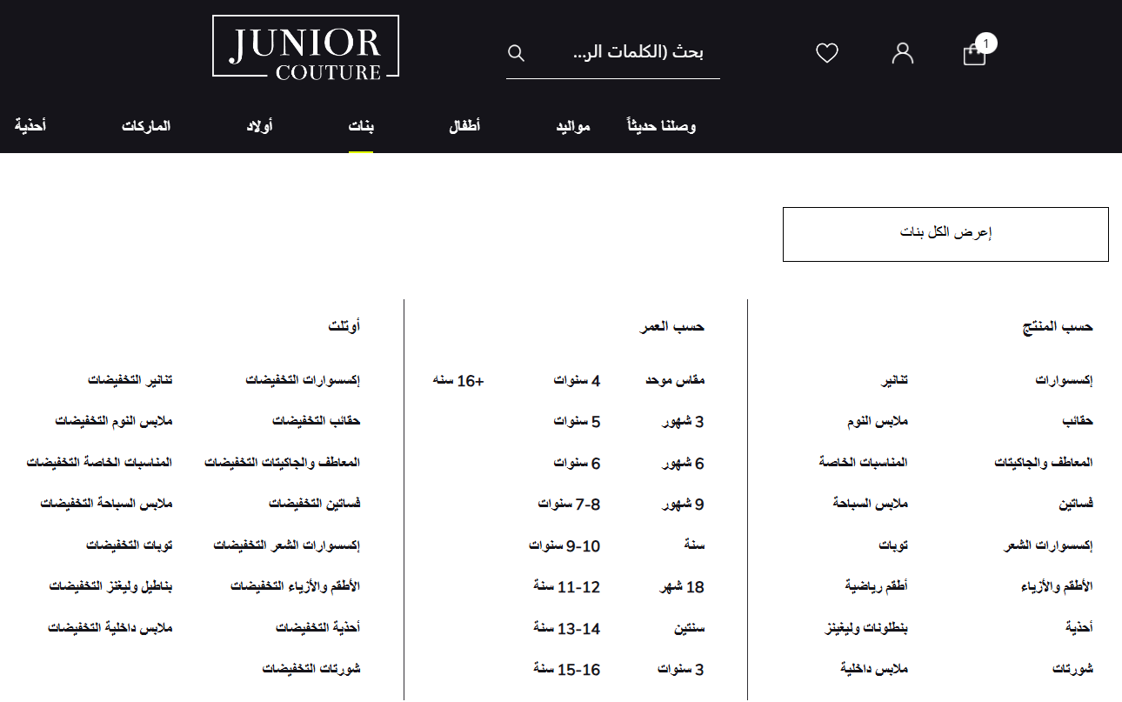Open حقائب التخفيضات outlet link
1122x702 pixels.
[316, 421]
